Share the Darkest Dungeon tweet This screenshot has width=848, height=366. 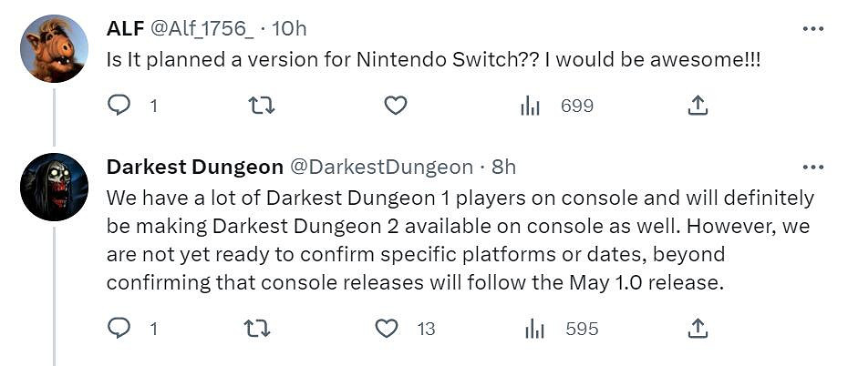tap(698, 329)
